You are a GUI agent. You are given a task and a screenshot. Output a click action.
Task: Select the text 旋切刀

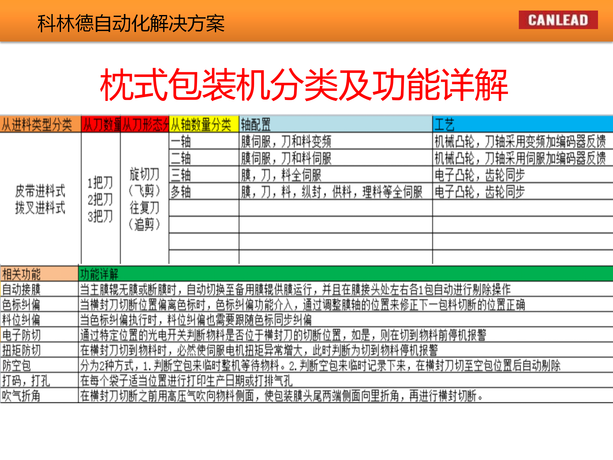tap(144, 174)
